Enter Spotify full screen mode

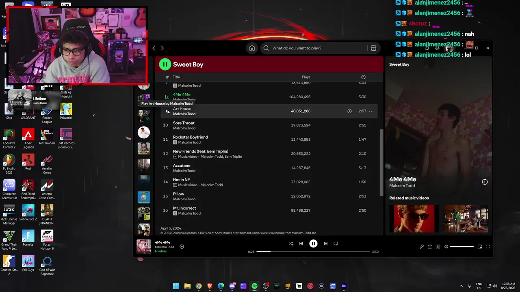(488, 247)
